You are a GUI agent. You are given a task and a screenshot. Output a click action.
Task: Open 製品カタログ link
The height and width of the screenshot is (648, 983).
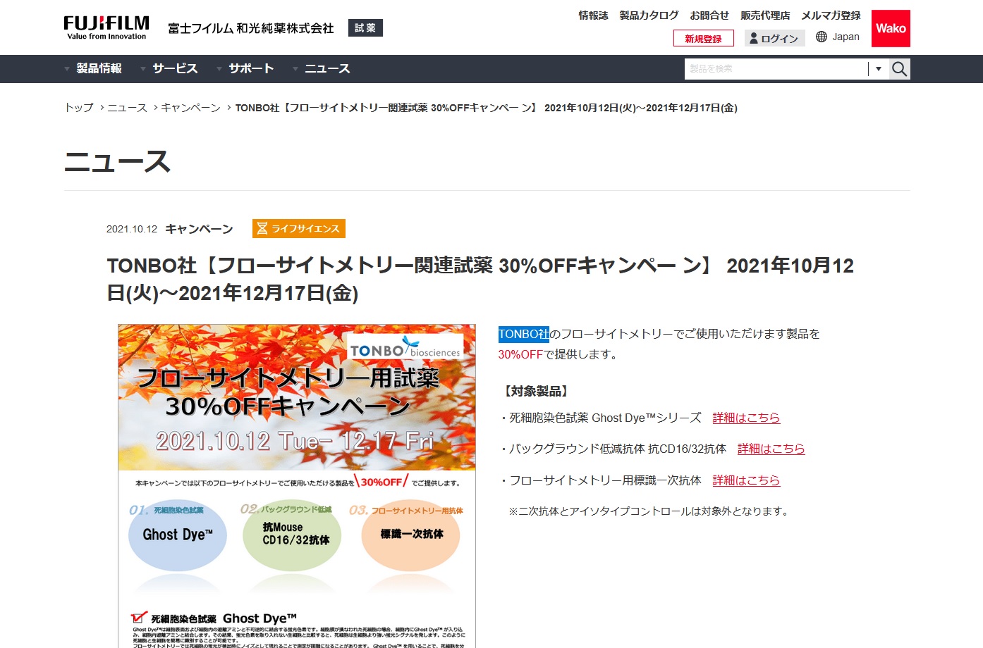(649, 15)
